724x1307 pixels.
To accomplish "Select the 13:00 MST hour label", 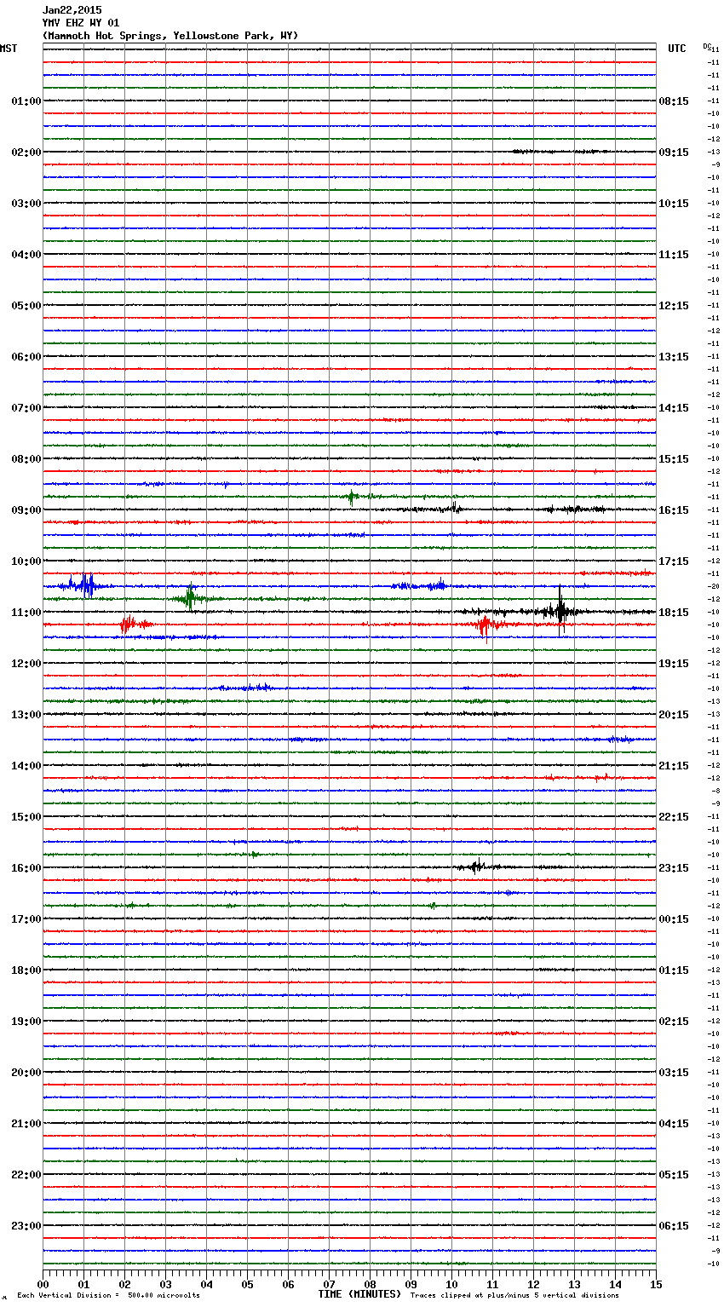I will click(26, 715).
